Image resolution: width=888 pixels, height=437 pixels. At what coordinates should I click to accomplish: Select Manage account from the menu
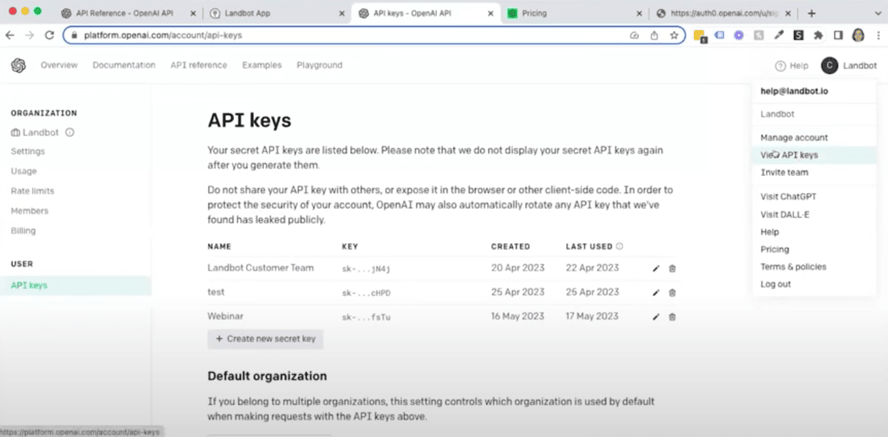point(793,137)
